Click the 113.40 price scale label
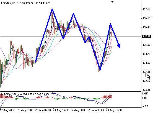 tap(146, 81)
